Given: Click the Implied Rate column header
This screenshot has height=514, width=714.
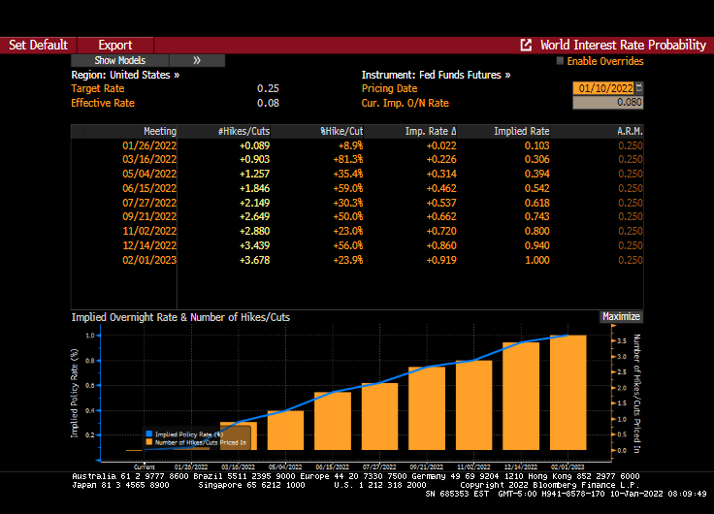Looking at the screenshot, I should tap(521, 131).
